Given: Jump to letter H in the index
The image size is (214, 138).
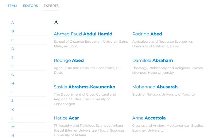Looking at the screenshot, I should click(13, 83).
